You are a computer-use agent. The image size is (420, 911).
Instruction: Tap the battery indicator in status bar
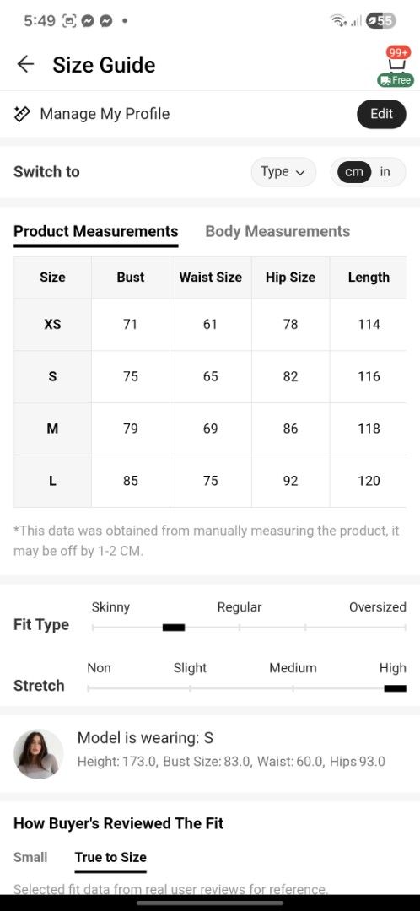381,21
